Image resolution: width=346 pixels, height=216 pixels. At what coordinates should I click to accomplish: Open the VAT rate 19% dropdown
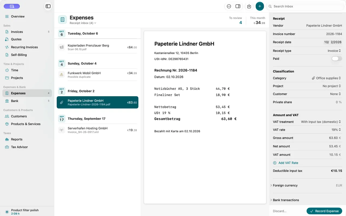[x=337, y=130]
